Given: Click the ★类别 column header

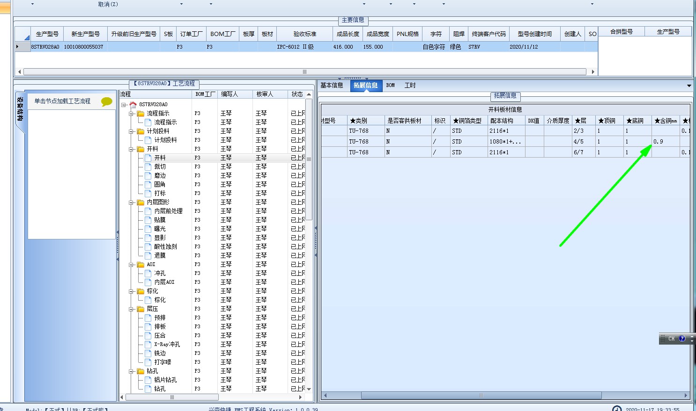Looking at the screenshot, I should tap(366, 121).
